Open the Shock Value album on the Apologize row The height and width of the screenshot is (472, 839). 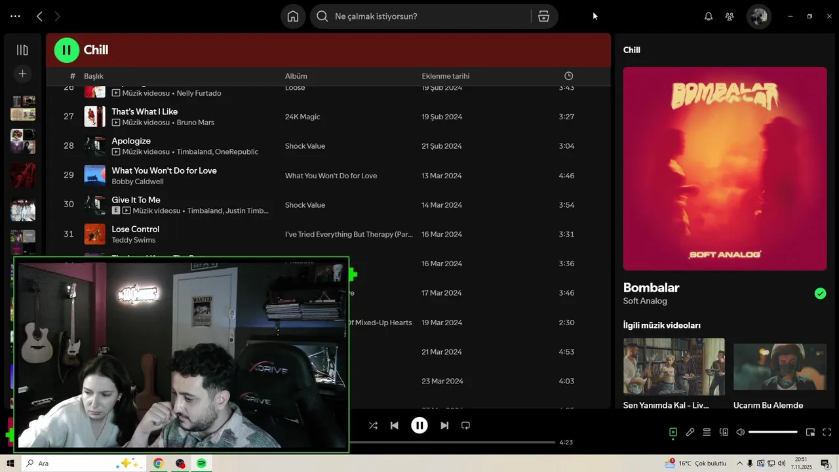click(305, 146)
